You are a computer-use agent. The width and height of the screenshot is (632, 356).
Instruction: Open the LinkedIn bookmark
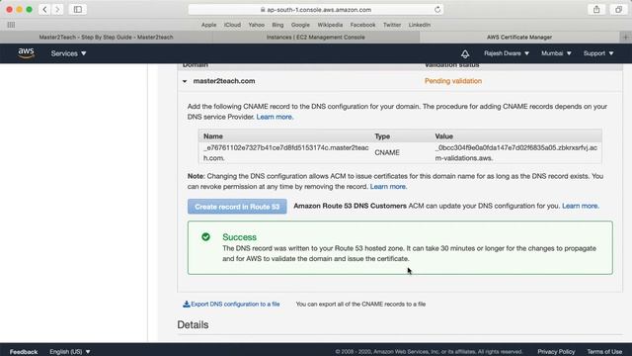(419, 25)
